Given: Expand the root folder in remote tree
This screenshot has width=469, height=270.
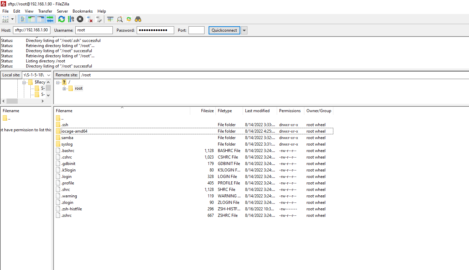Looking at the screenshot, I should [x=64, y=89].
